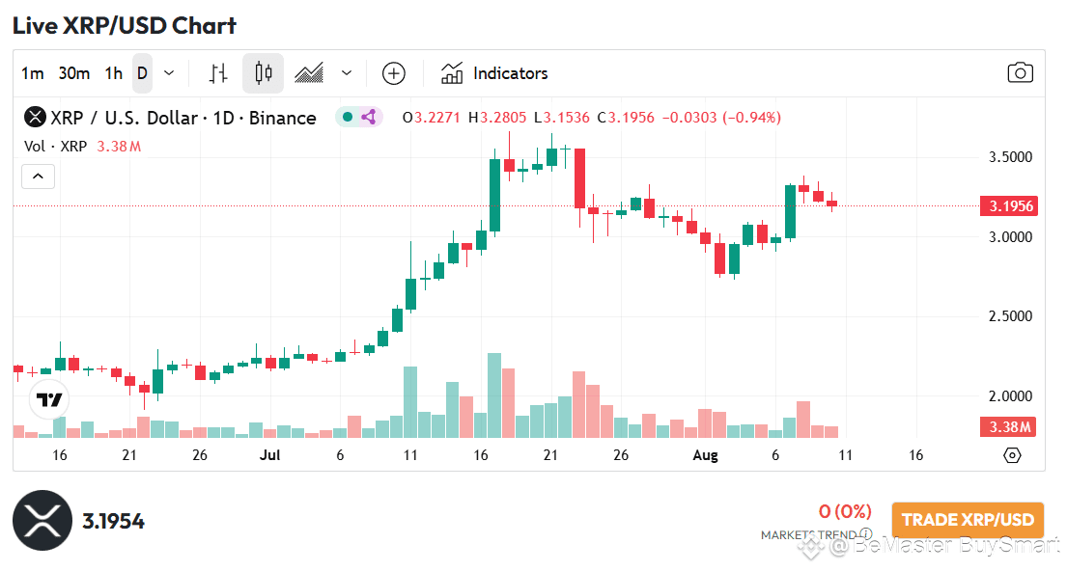Click the high value H3.2805 in legend
This screenshot has height=571, width=1067.
pos(497,118)
